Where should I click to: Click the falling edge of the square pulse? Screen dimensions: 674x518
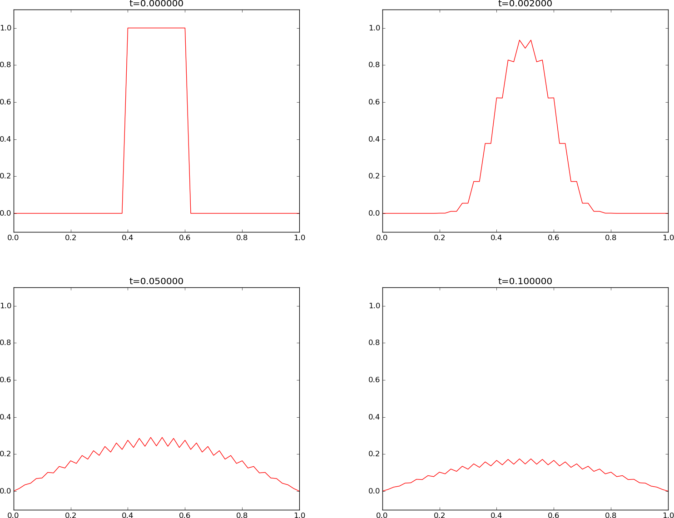pos(188,120)
